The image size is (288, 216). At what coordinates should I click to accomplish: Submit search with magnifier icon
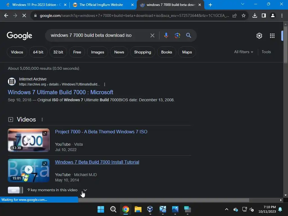pyautogui.click(x=188, y=35)
